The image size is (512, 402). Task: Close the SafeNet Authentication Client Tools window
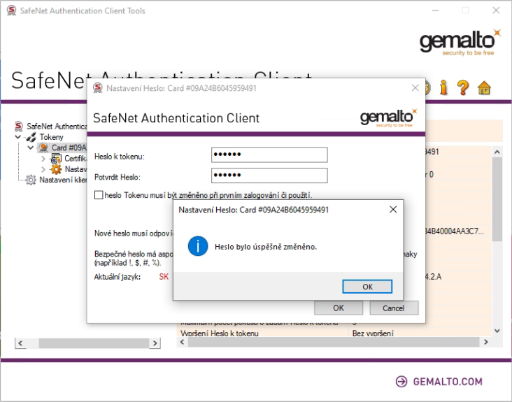[x=496, y=10]
